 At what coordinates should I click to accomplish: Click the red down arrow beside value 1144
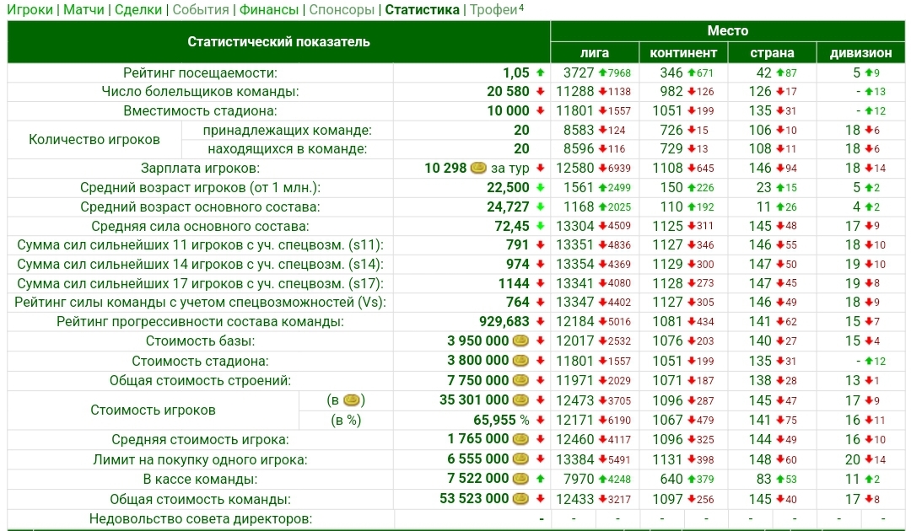click(x=541, y=283)
